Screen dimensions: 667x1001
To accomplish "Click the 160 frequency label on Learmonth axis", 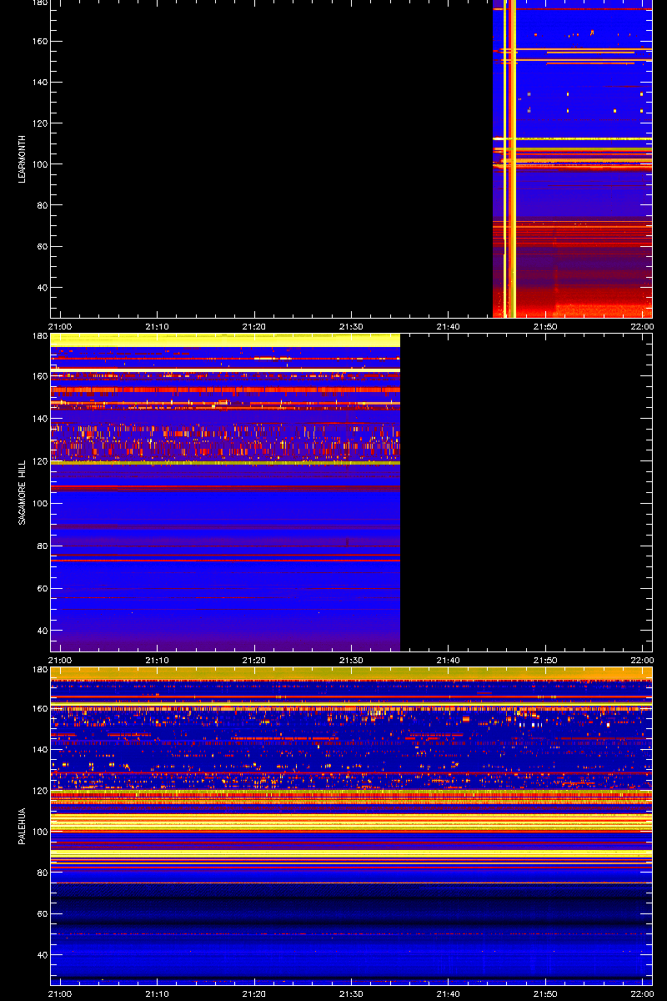I will (38, 42).
